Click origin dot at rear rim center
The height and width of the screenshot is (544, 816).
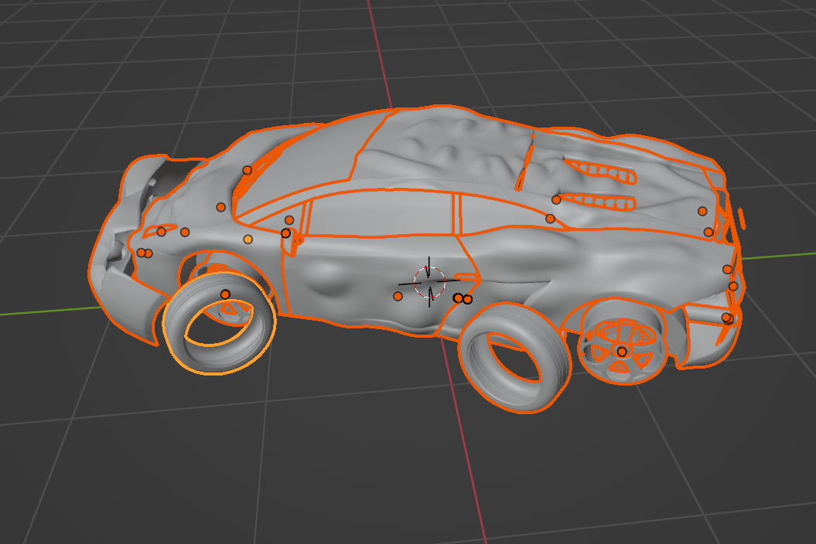622,352
